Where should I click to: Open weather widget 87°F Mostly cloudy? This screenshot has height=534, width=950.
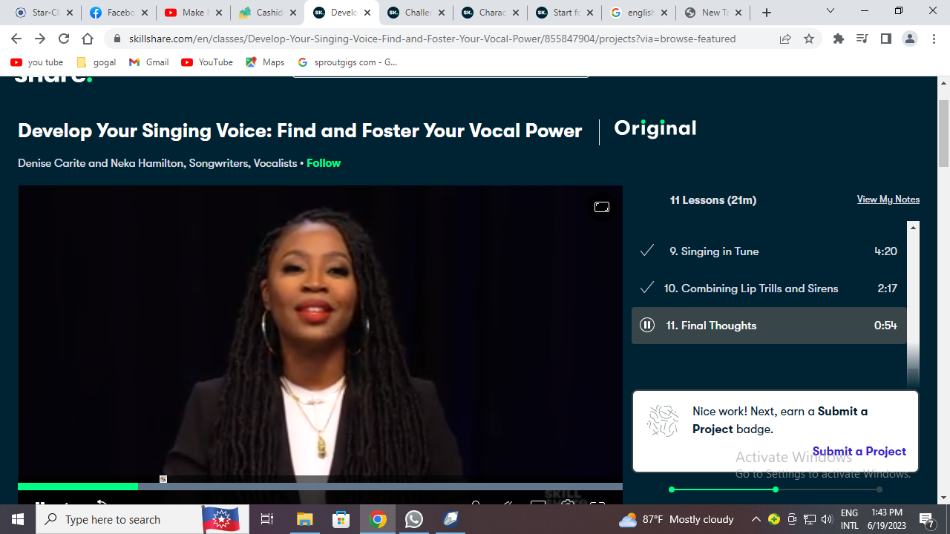(676, 519)
